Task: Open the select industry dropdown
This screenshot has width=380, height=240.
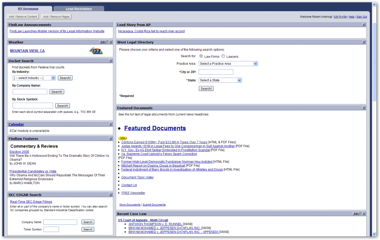Action: 34,78
